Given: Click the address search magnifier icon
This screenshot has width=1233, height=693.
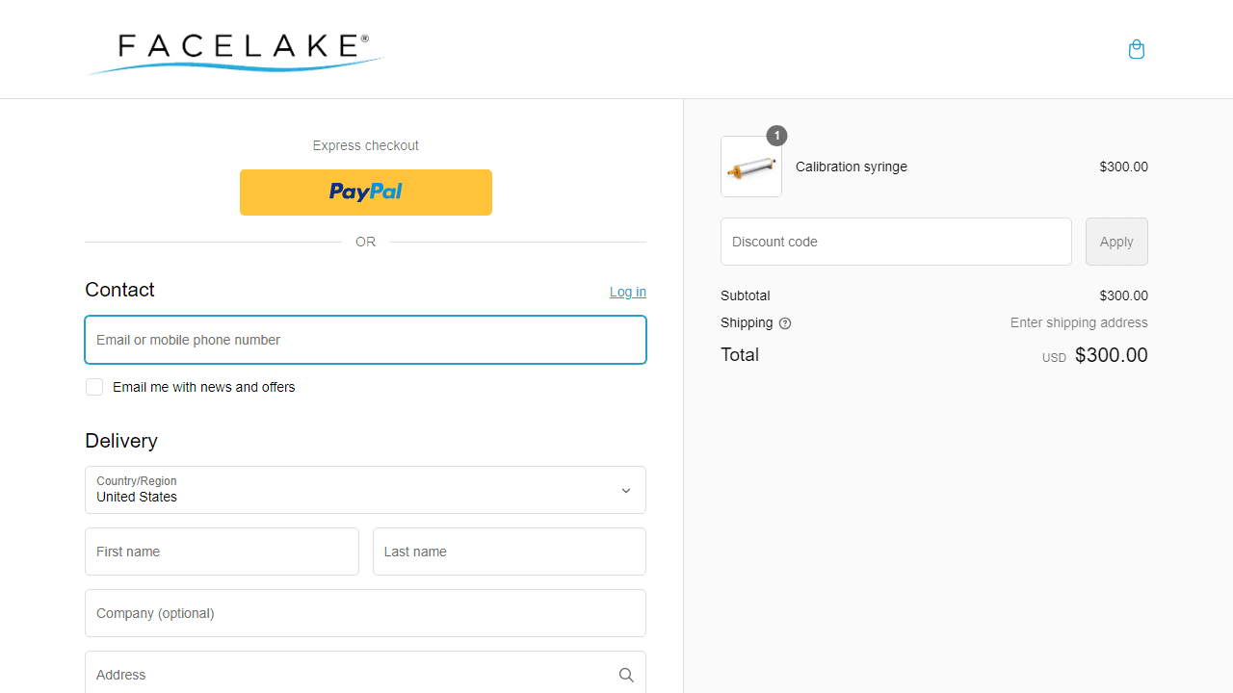Looking at the screenshot, I should pos(626,675).
